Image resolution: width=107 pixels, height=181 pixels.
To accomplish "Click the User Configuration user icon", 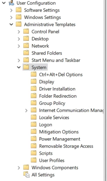I will point(12,3).
